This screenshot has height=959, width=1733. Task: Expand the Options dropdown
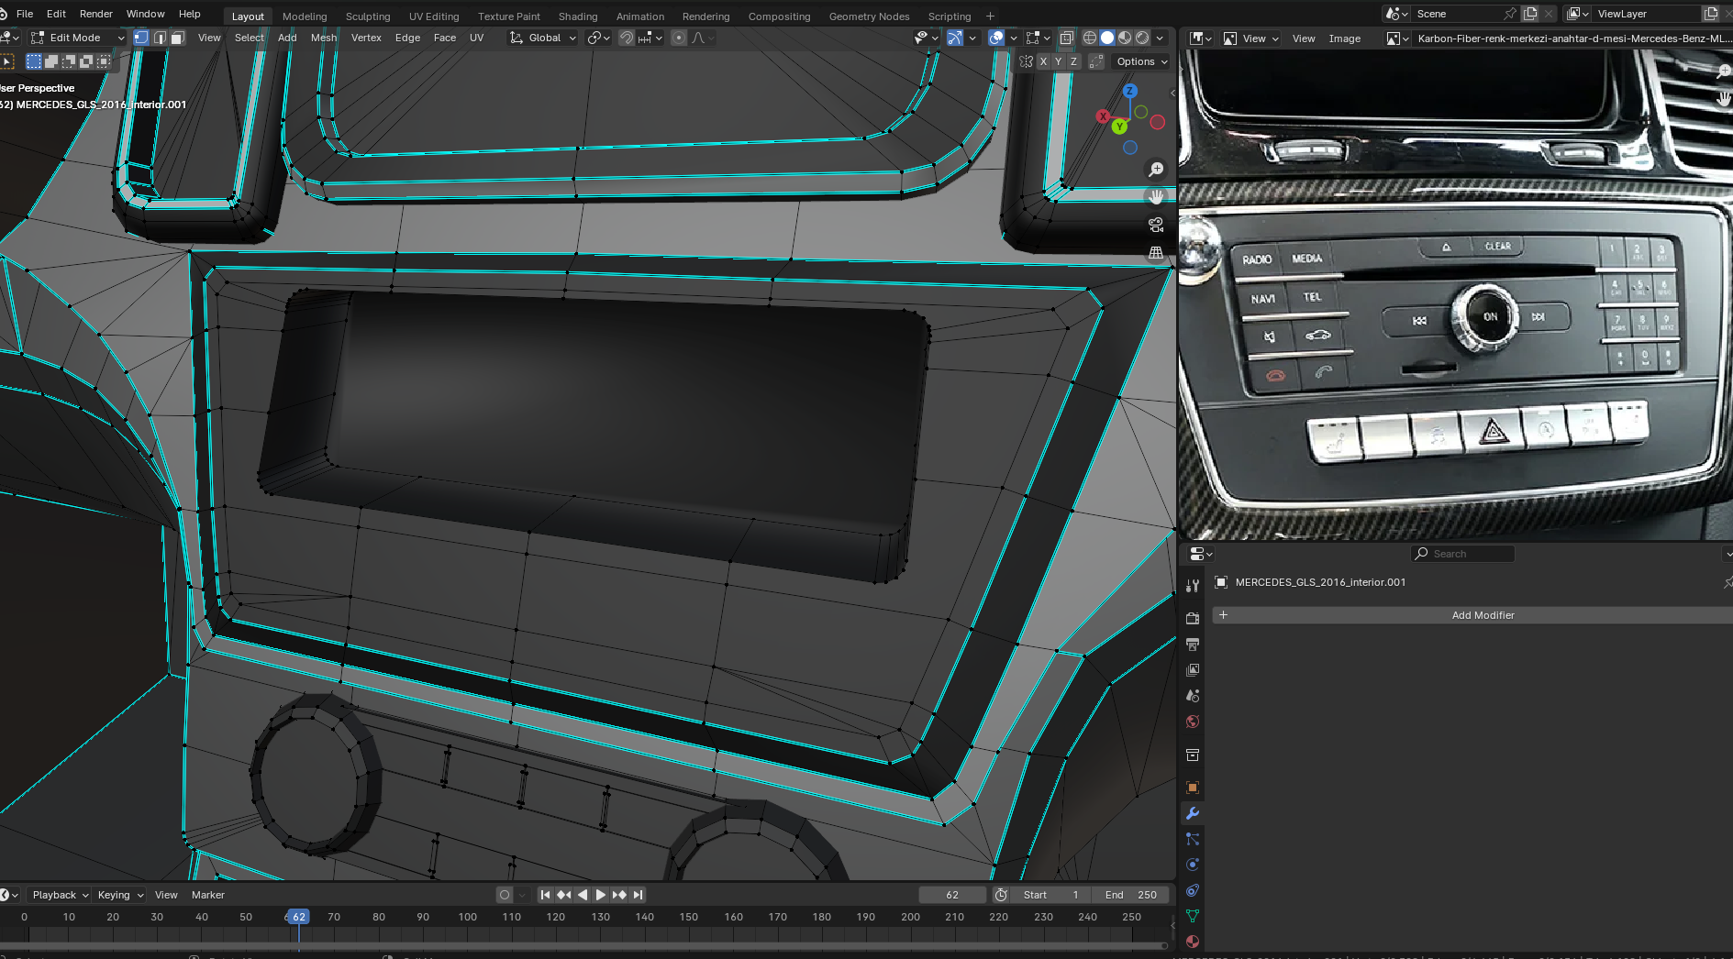click(x=1142, y=61)
